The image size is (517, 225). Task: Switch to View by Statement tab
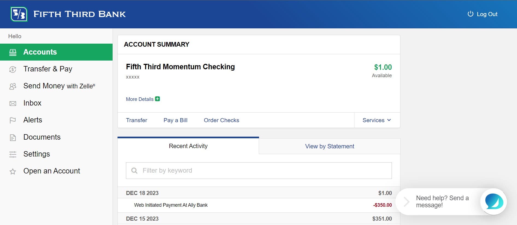pos(330,146)
